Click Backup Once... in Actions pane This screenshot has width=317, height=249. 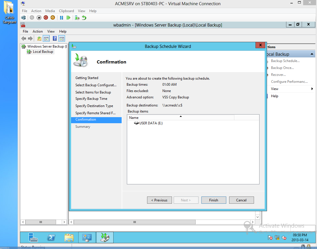pos(282,68)
